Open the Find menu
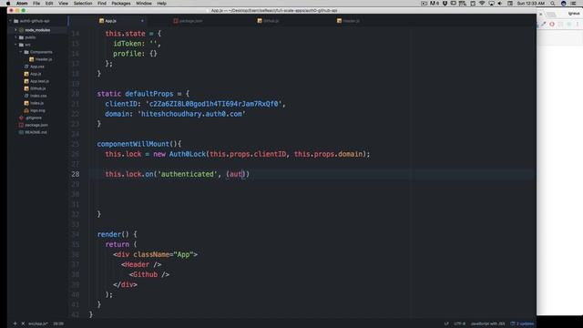 click(x=102, y=4)
